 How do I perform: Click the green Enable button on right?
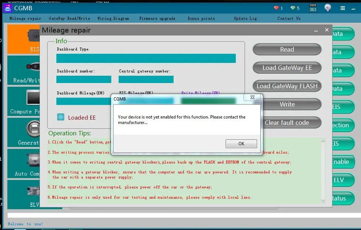point(343,162)
